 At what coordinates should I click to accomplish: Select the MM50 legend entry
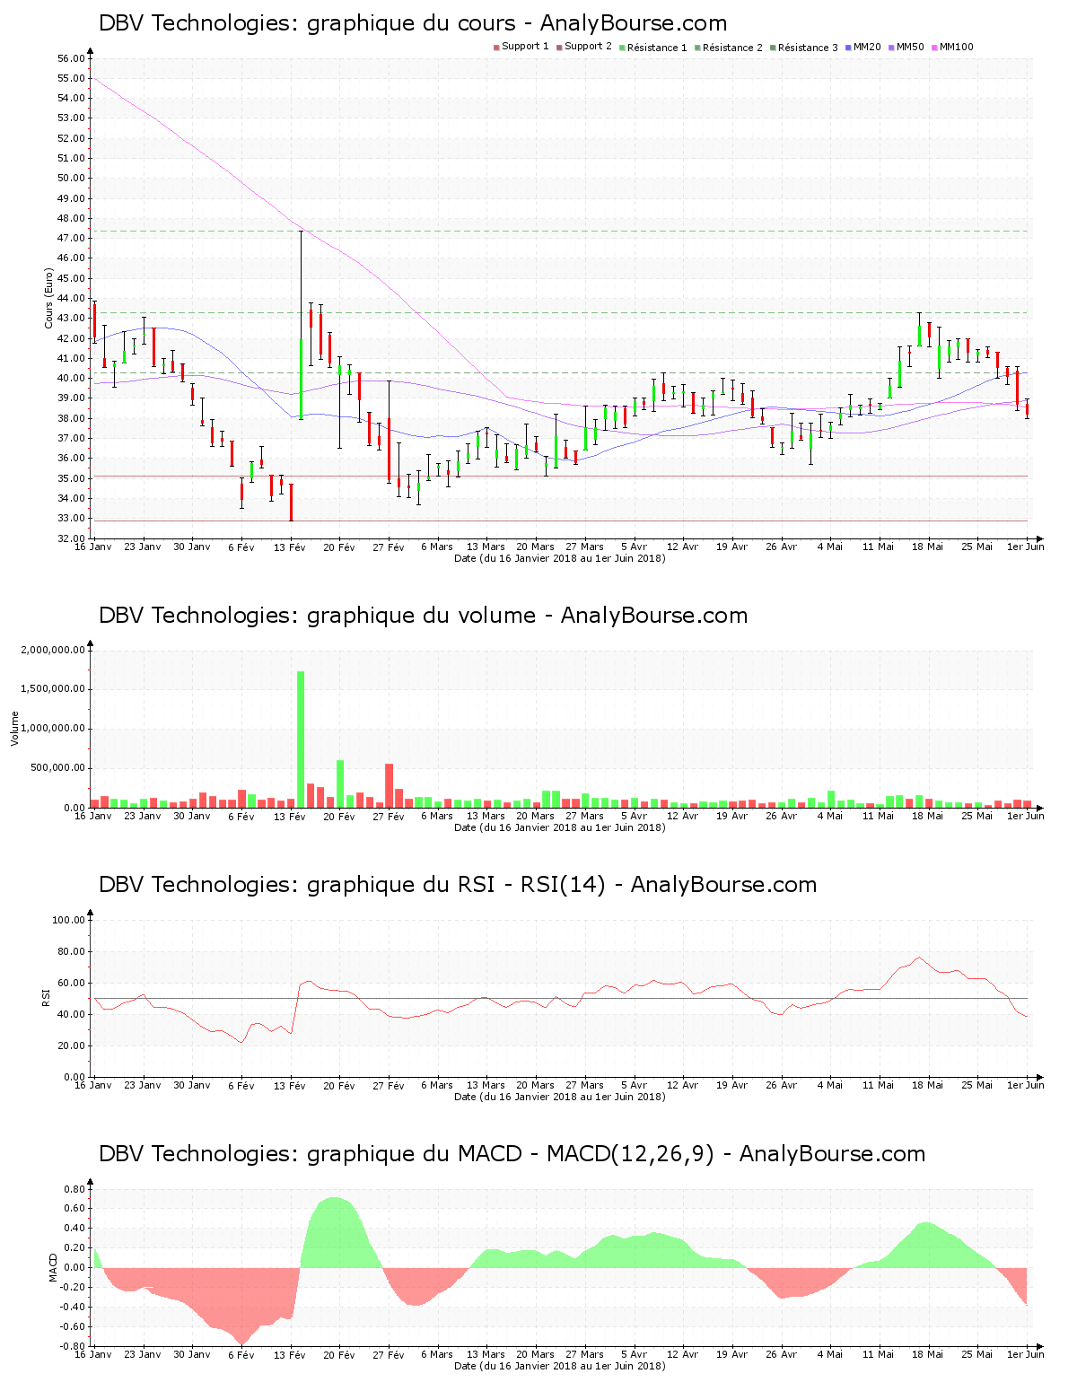click(909, 47)
